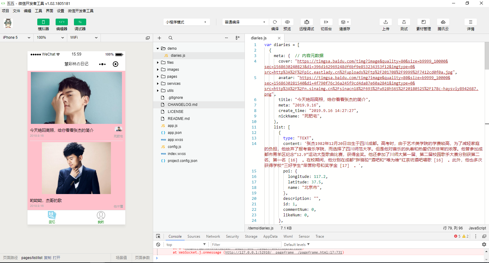Collapse the file tree panel icon
Image resolution: width=489 pixels, height=263 pixels.
tap(238, 38)
